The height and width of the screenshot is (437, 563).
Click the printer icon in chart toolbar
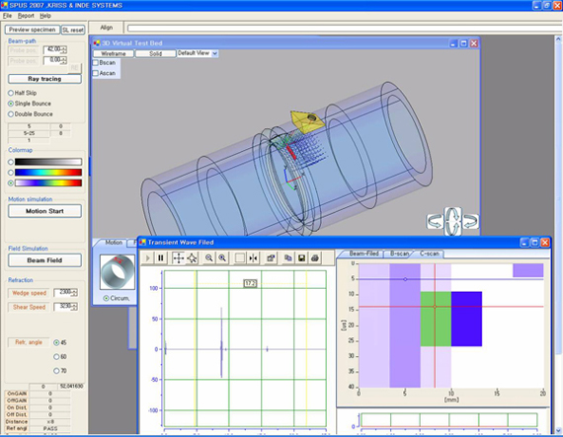[x=315, y=257]
